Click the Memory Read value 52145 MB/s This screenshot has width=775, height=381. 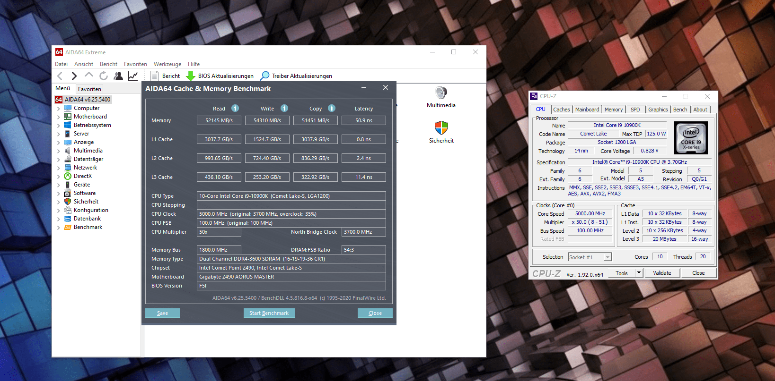coord(219,120)
